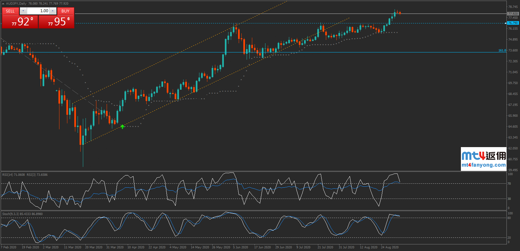
Task: Increase lot volume with the up arrow
Action: click(53, 11)
